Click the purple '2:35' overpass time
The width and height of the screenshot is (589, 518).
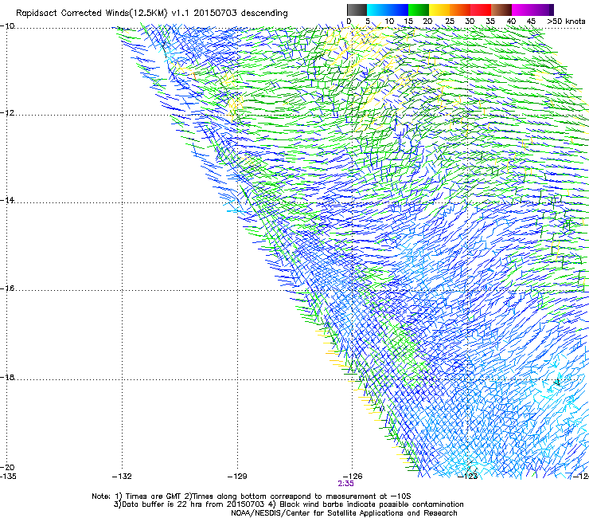click(x=345, y=484)
